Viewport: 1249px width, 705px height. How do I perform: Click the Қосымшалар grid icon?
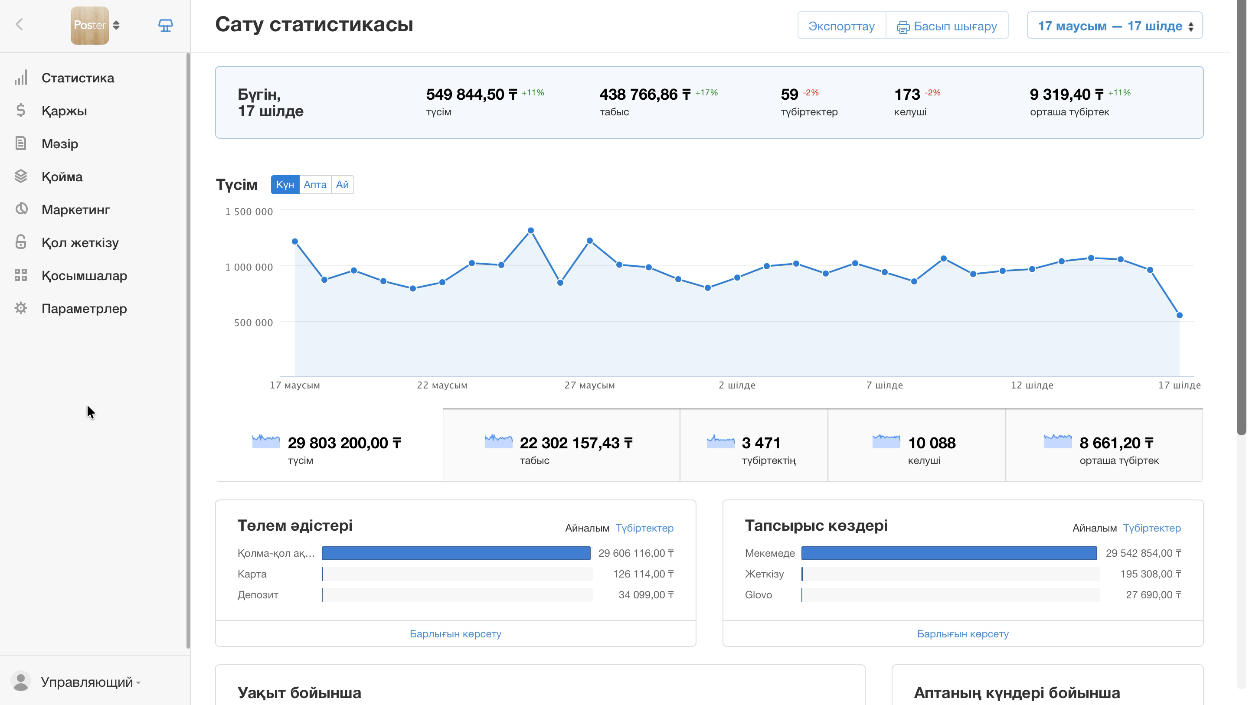pyautogui.click(x=21, y=275)
